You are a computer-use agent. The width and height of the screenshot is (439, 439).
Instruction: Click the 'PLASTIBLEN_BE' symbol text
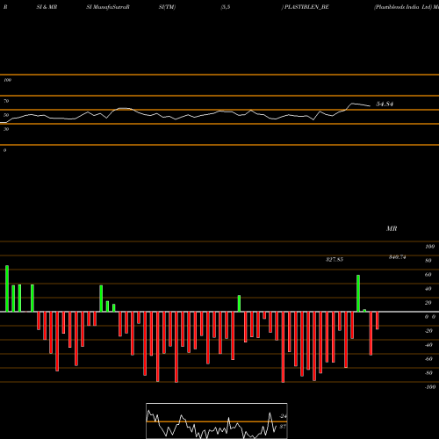[x=306, y=7]
